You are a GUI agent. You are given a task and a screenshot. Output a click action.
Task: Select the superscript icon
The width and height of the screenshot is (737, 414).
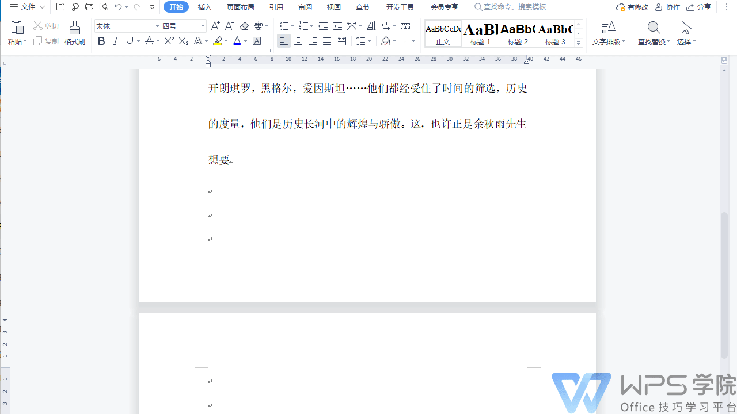click(x=168, y=41)
